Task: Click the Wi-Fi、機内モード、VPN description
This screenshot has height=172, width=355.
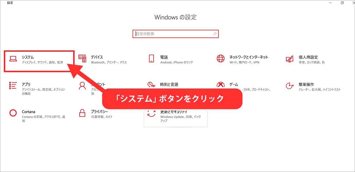Action: pyautogui.click(x=244, y=62)
